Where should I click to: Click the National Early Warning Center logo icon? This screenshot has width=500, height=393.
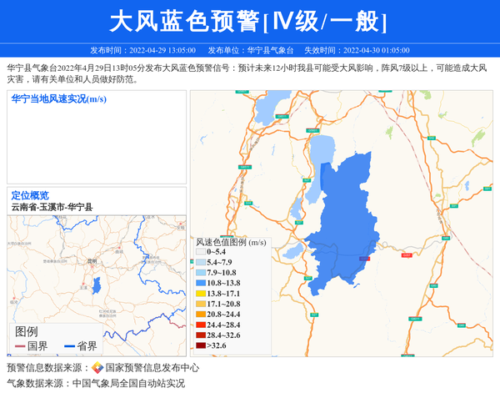tap(97, 368)
